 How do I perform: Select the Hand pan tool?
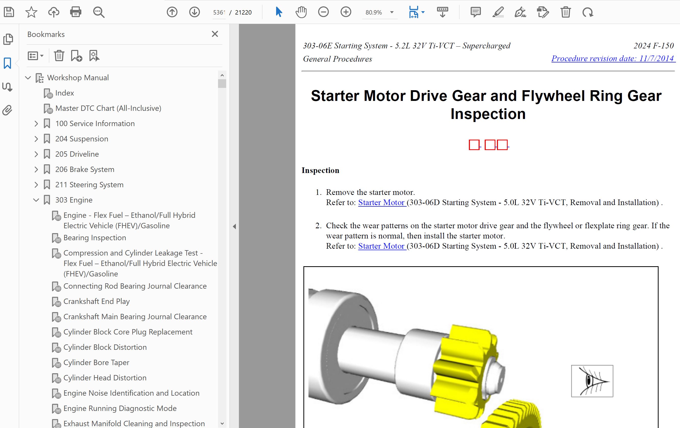tap(301, 12)
